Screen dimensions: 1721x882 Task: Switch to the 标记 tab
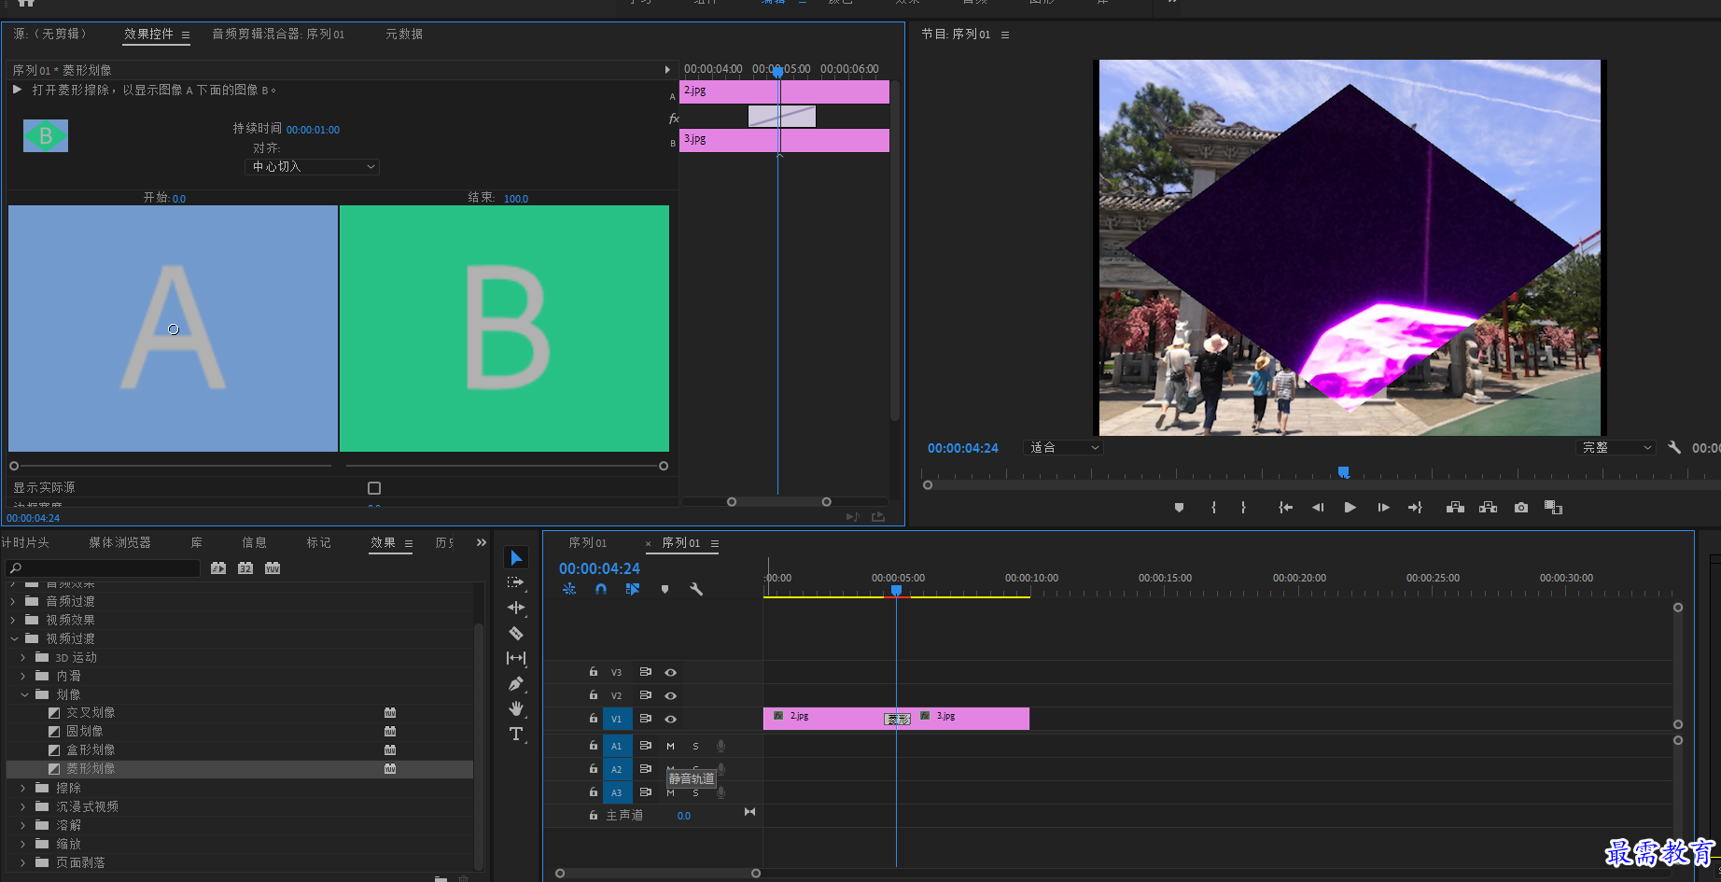(319, 542)
